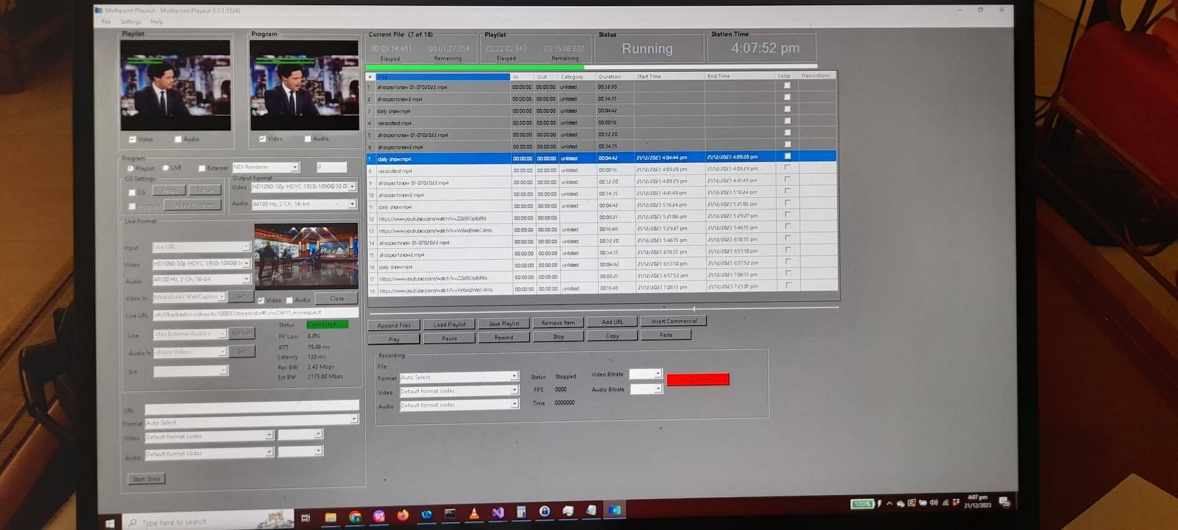
Task: Enable the External checkbox
Action: pyautogui.click(x=201, y=168)
